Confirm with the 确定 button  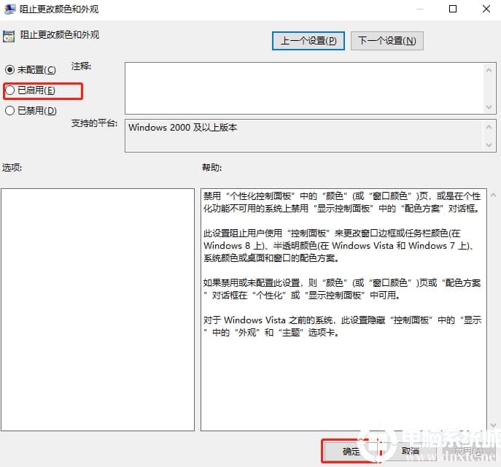point(352,451)
